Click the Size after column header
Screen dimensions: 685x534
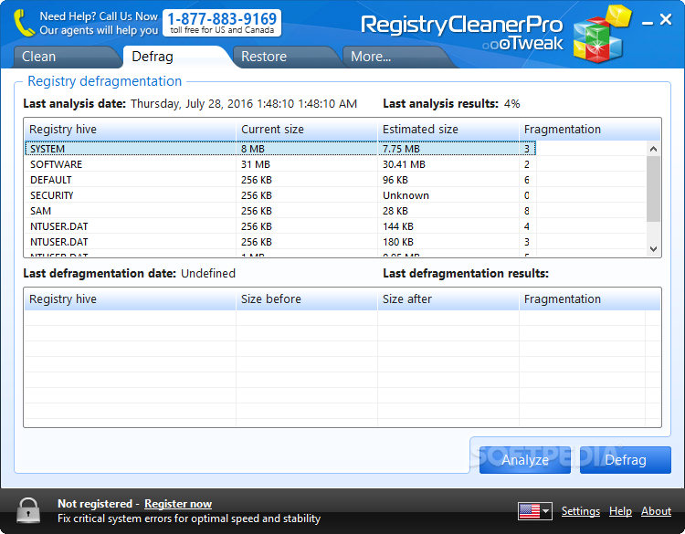(x=448, y=299)
